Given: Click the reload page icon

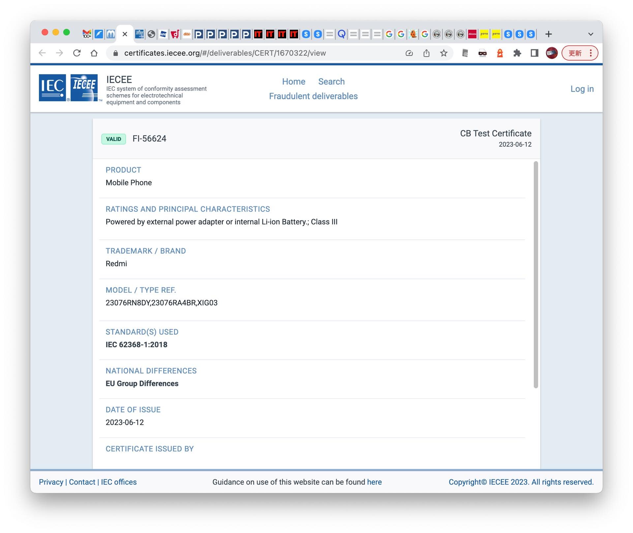Looking at the screenshot, I should coord(77,53).
